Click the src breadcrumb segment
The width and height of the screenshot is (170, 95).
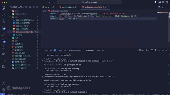[x=44, y=11]
